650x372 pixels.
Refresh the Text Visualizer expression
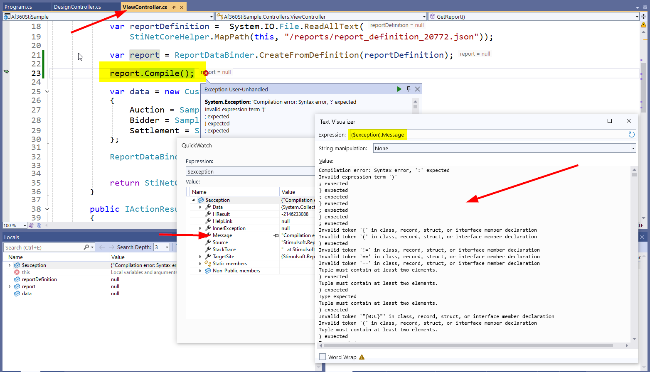631,135
